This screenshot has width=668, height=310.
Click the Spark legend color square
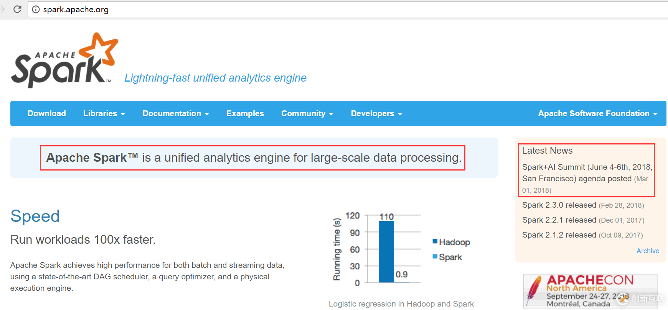pyautogui.click(x=435, y=256)
